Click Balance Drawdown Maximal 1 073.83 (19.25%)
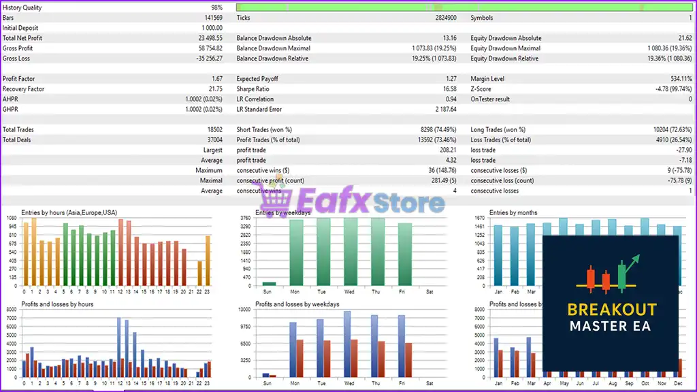The image size is (697, 392). point(434,48)
